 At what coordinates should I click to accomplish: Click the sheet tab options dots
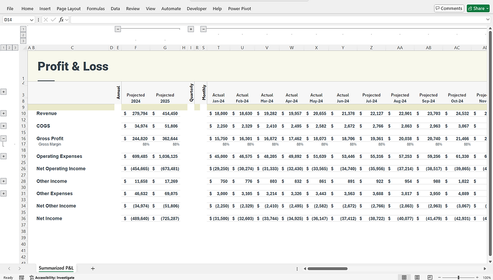[297, 268]
